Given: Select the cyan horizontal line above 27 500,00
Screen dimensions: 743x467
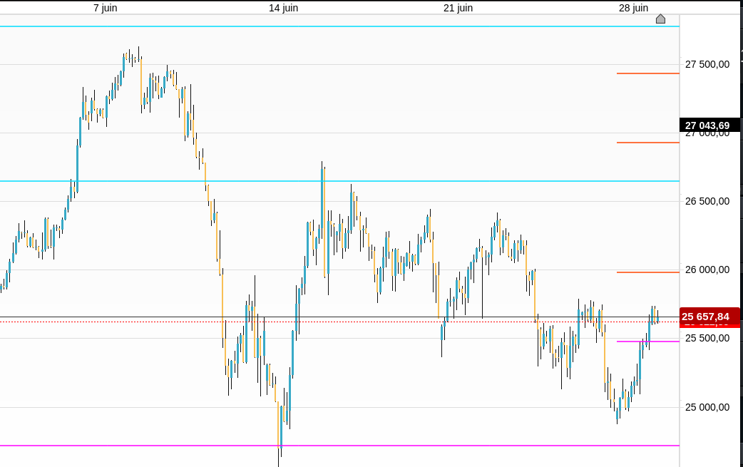Looking at the screenshot, I should tap(339, 26).
